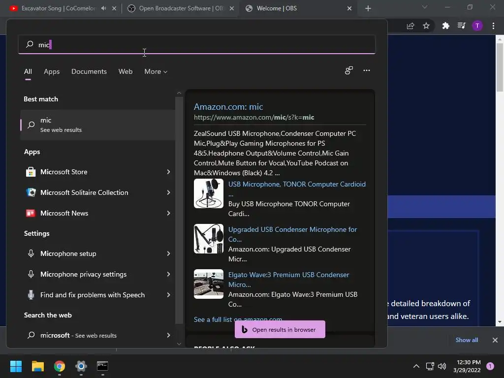Open a new Chrome tab

point(368,8)
